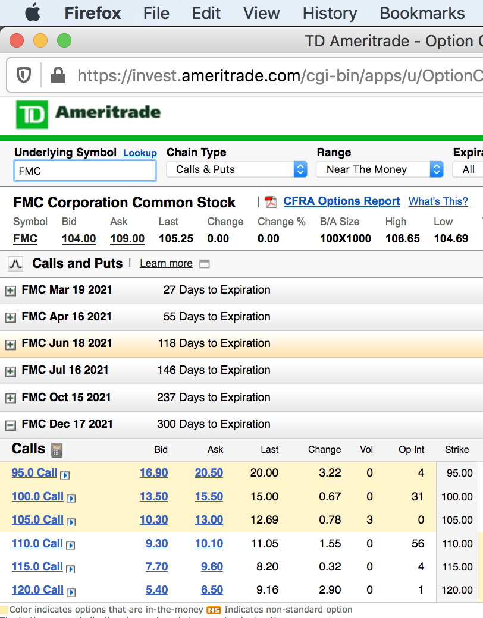
Task: Click the arrow icon beside 100.0 Call
Action: (71, 499)
